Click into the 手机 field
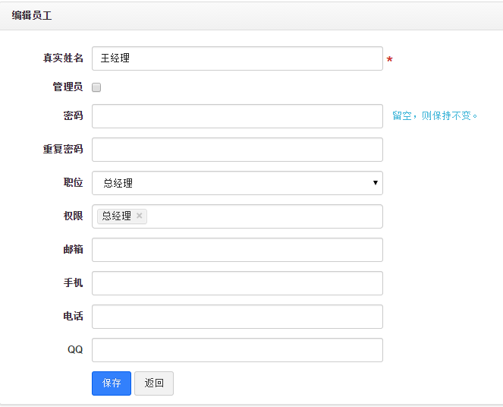This screenshot has height=407, width=503. coord(237,283)
